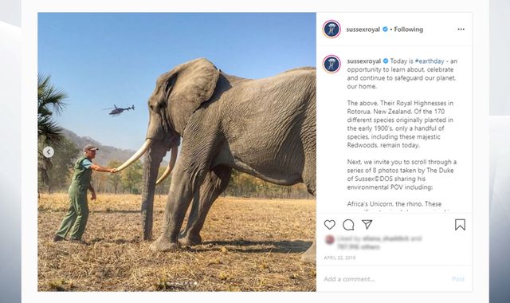Viewport: 510px width, 303px height.
Task: Click the blurred liker's avatar
Action: (x=329, y=239)
